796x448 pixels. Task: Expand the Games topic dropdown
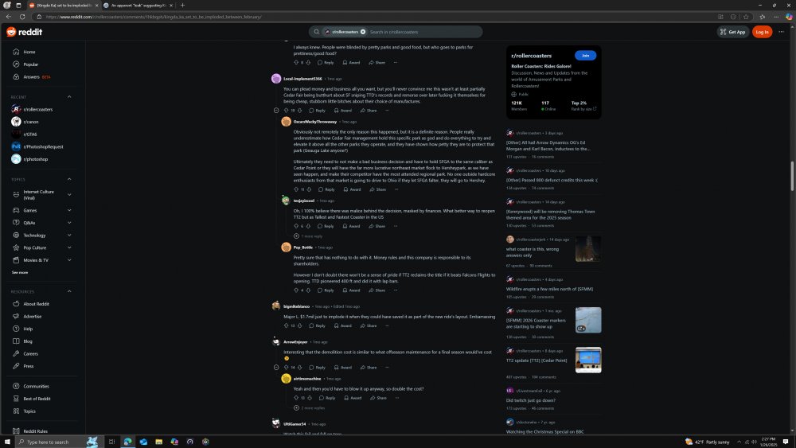(69, 210)
